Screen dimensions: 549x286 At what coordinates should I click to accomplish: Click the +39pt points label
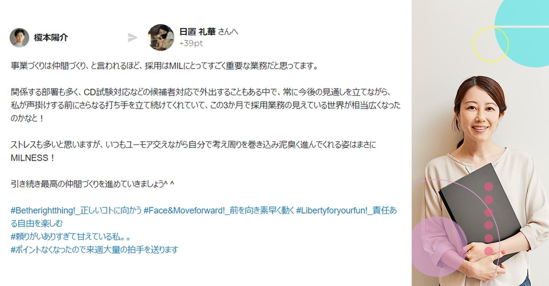191,43
